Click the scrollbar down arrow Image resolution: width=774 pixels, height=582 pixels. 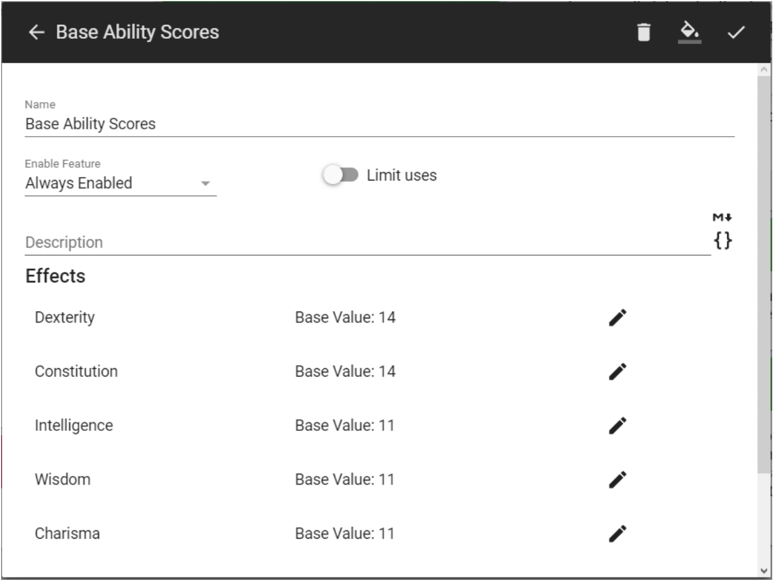click(x=764, y=570)
